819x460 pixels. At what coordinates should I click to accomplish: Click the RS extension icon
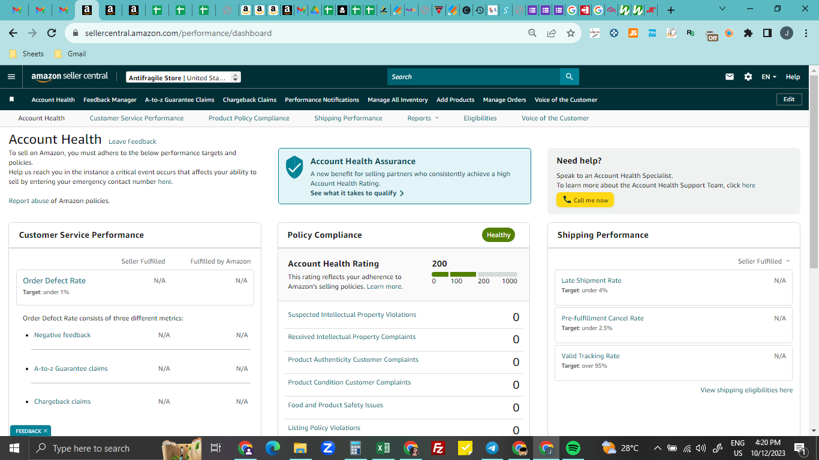click(x=691, y=34)
